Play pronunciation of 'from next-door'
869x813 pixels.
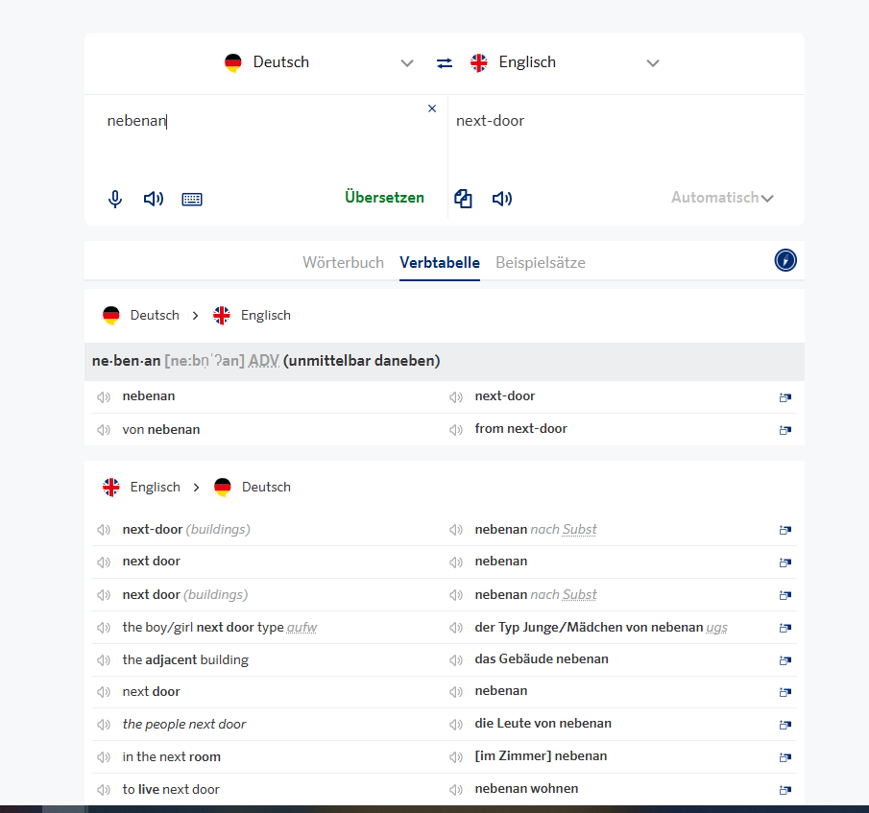(456, 430)
